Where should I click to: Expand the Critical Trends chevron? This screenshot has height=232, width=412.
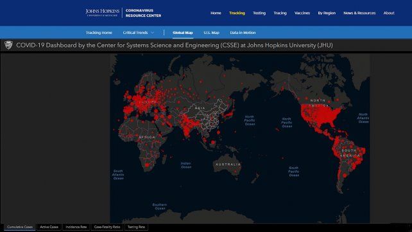(152, 33)
